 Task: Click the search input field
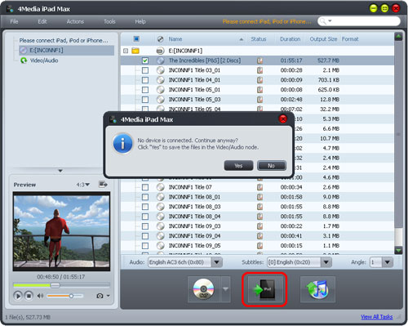click(365, 21)
